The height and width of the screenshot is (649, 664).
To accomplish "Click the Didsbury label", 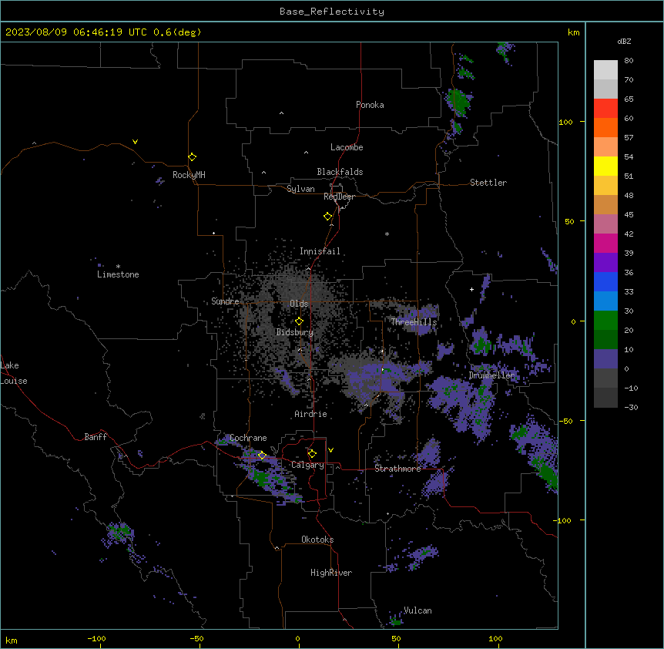I will coord(295,332).
